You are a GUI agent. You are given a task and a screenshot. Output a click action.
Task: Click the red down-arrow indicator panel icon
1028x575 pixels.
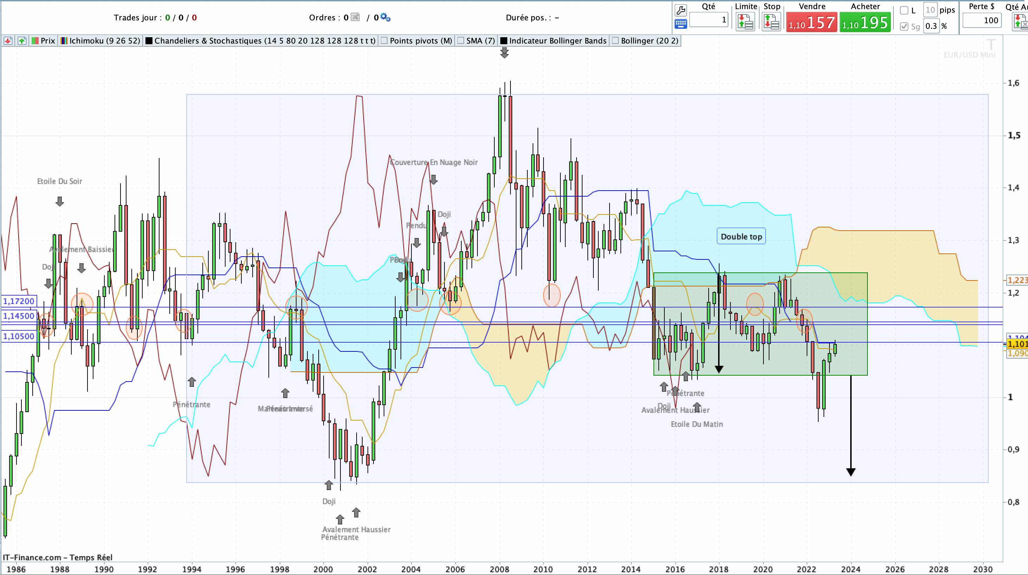click(x=8, y=41)
